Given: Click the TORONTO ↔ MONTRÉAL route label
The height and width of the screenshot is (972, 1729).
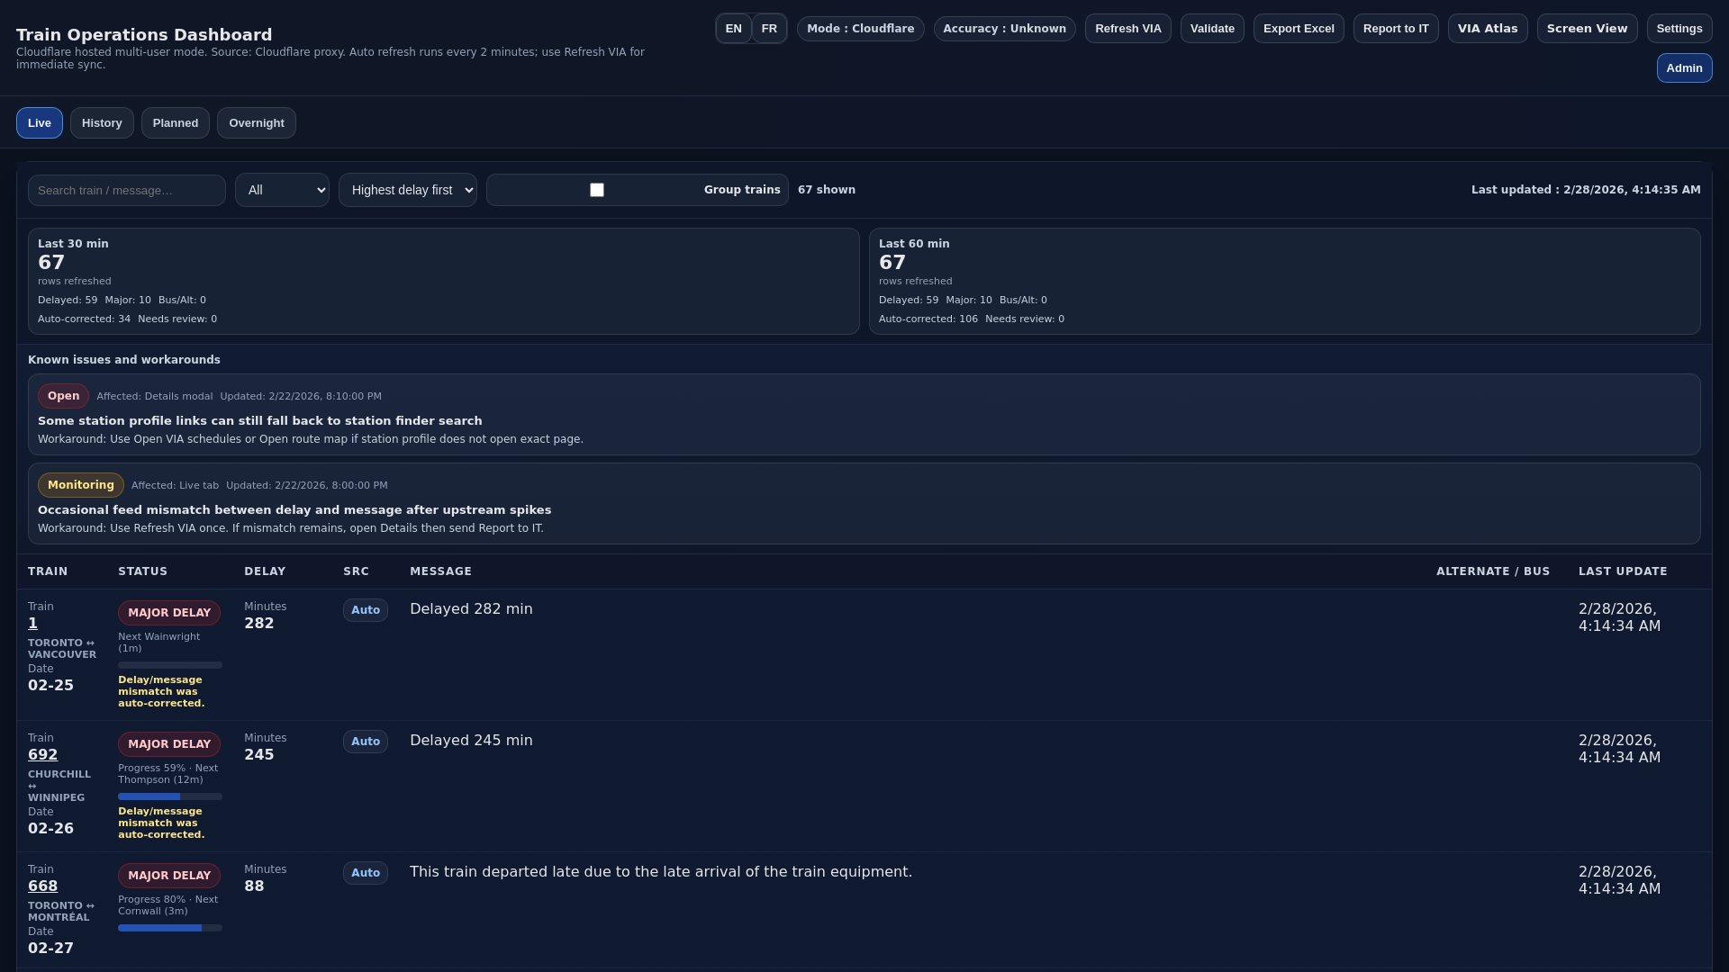Looking at the screenshot, I should (x=61, y=912).
